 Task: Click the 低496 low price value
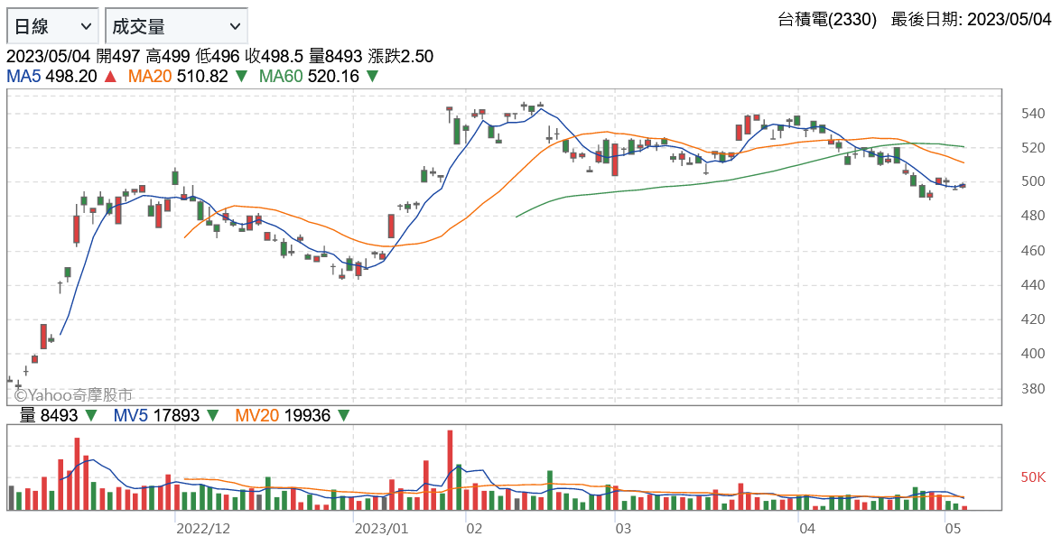pos(218,56)
